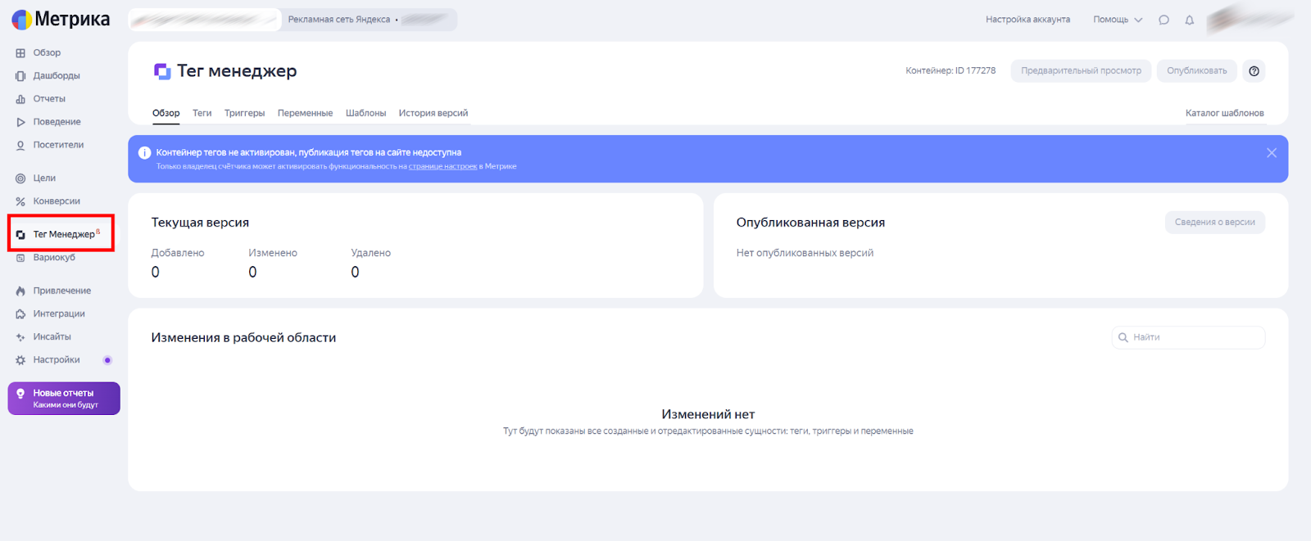The width and height of the screenshot is (1311, 541).
Task: Open Каталог шаблонов link
Action: pyautogui.click(x=1224, y=113)
